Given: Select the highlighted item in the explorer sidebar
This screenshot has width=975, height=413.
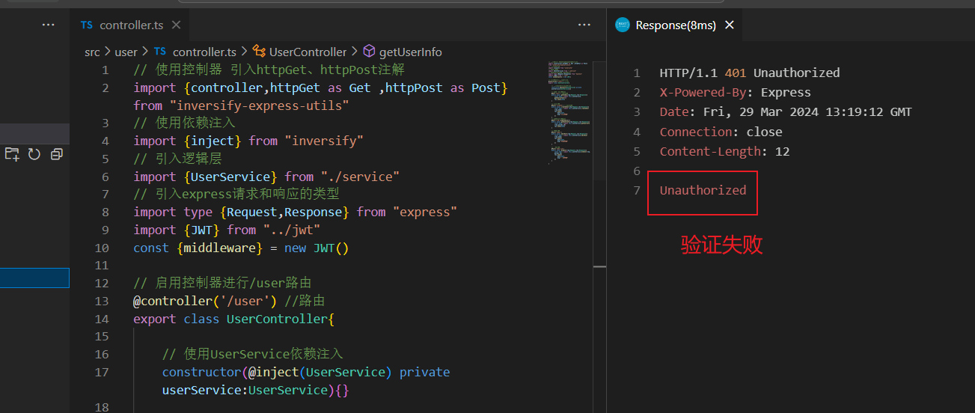Looking at the screenshot, I should pyautogui.click(x=34, y=278).
